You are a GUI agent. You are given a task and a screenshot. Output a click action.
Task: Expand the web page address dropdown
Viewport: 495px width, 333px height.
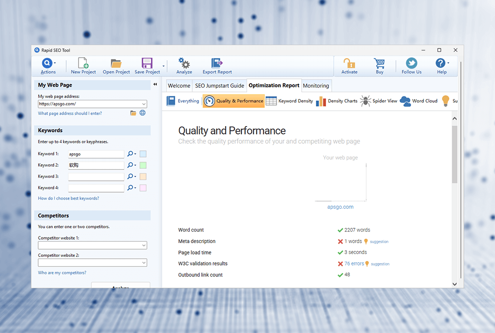pyautogui.click(x=144, y=104)
